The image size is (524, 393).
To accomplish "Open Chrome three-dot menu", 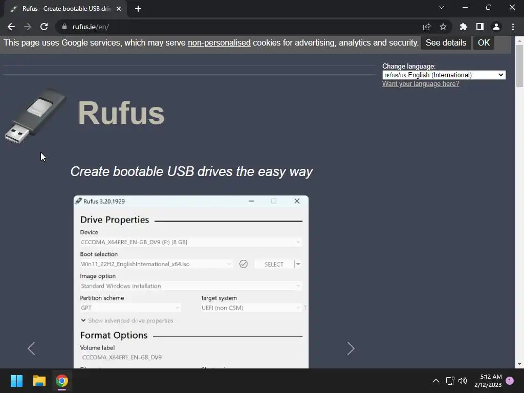I will (x=513, y=27).
